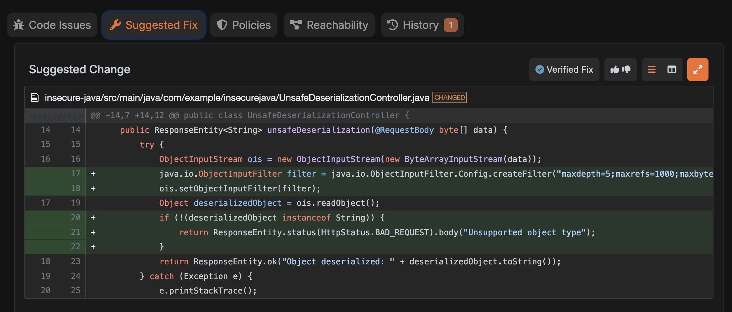
Task: Click the wrench icon on Suggested Fix
Action: click(115, 25)
